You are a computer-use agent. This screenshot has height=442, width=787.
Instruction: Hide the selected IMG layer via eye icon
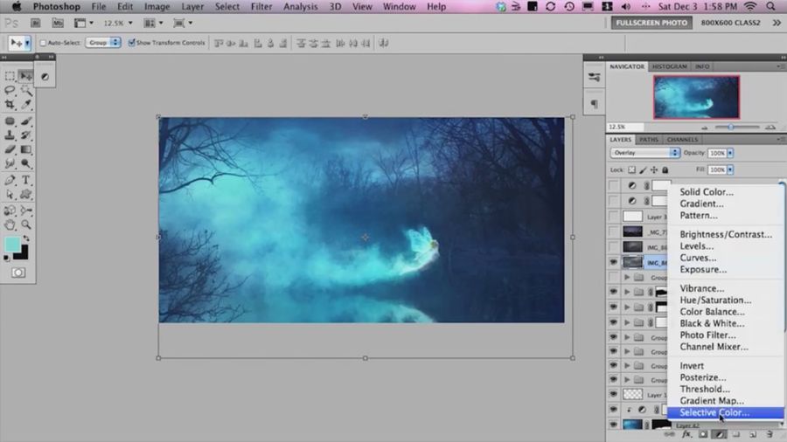click(613, 262)
